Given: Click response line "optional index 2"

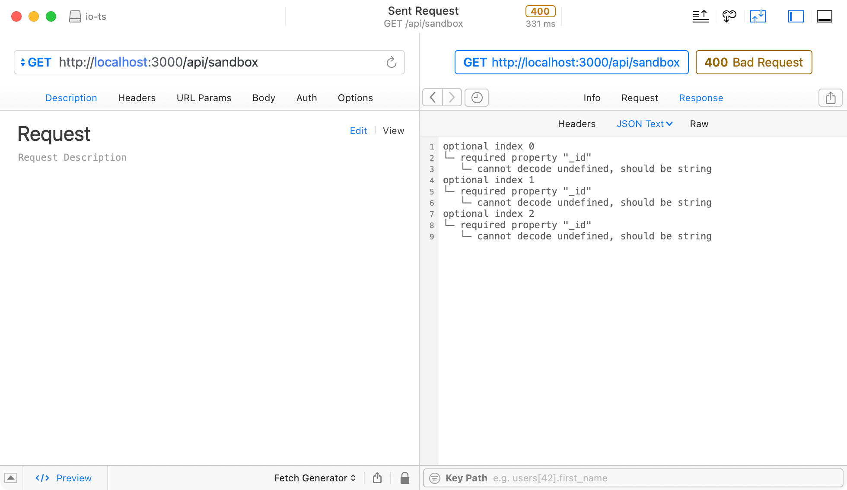Looking at the screenshot, I should (488, 214).
